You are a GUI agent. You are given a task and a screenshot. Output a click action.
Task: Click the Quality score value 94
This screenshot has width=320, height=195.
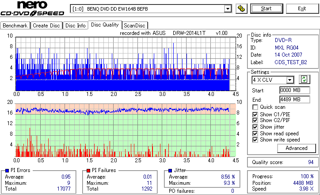[x=311, y=162]
